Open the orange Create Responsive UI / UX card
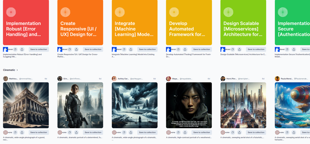 tap(80, 23)
